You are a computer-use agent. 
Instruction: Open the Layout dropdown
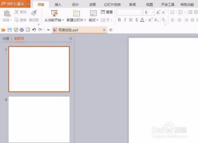(x=93, y=20)
